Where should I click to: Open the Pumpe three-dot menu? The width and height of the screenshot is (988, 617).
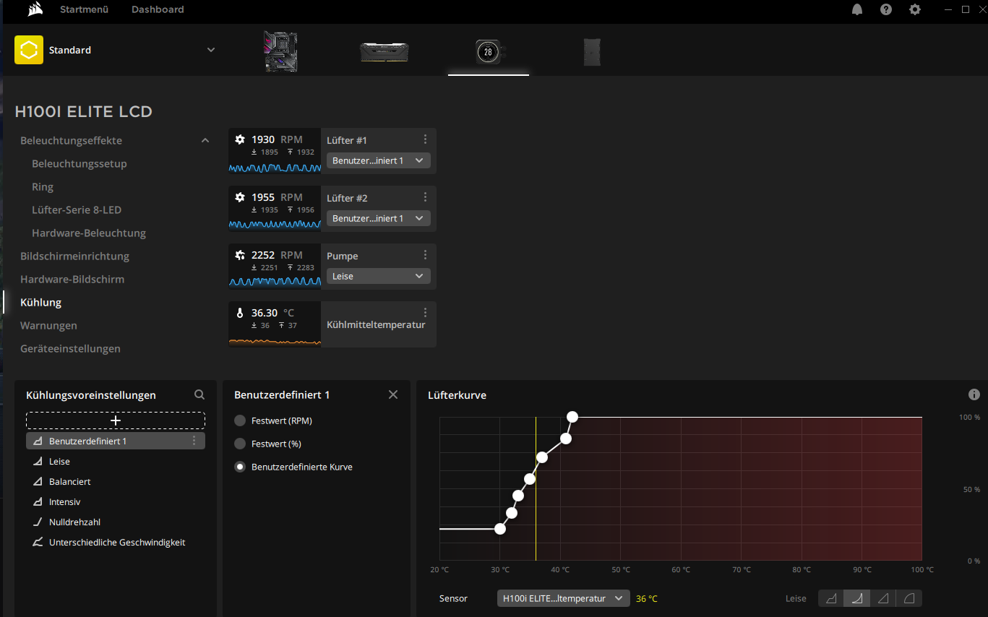(425, 255)
